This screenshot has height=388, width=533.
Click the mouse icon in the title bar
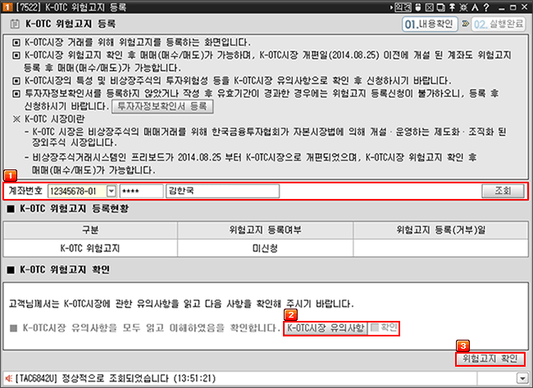coord(418,7)
